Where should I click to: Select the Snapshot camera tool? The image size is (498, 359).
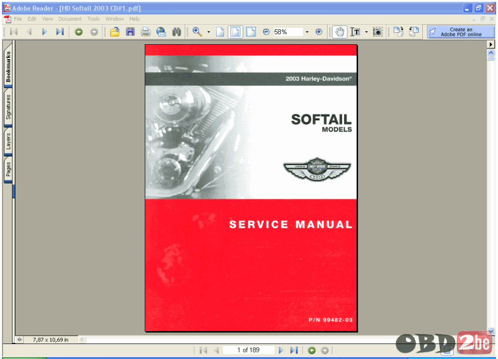(377, 32)
